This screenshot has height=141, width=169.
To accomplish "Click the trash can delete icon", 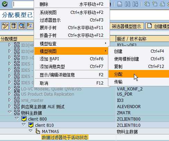I will pos(14,26).
